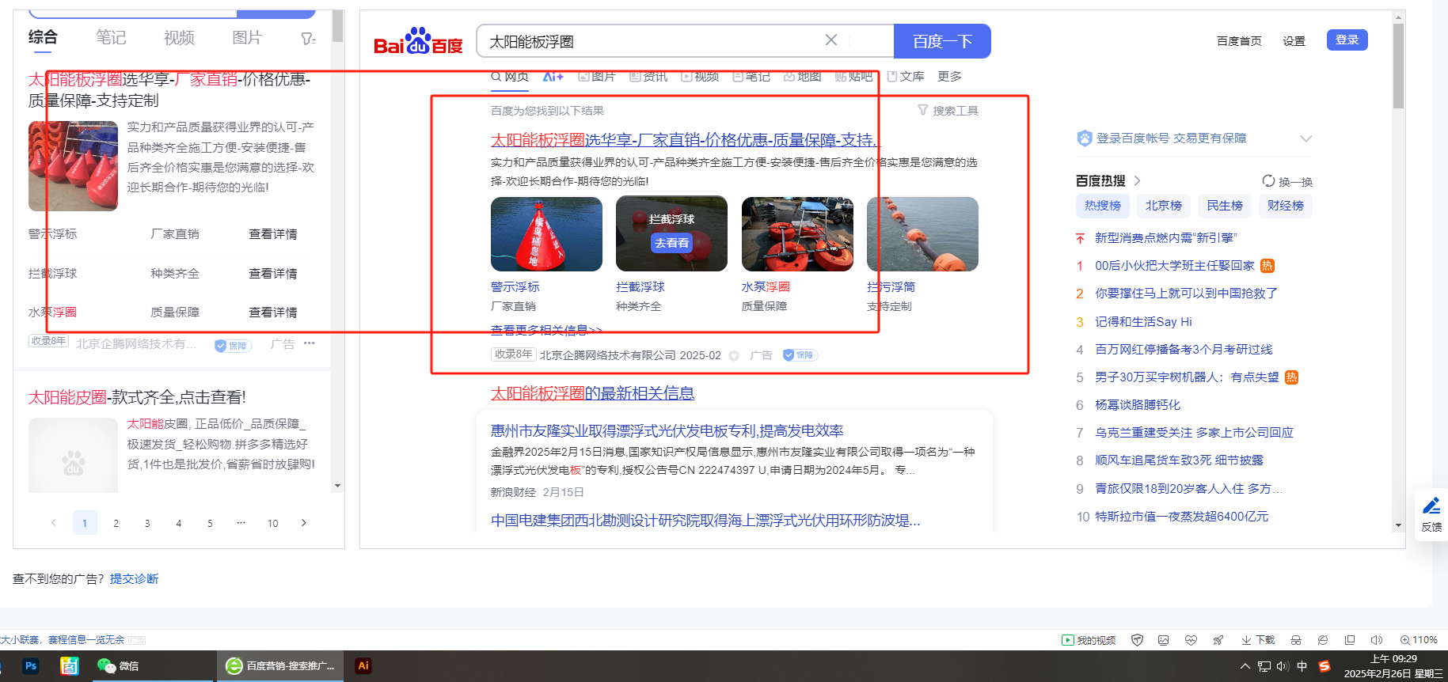Select the 民生榜 tab
The height and width of the screenshot is (682, 1448).
tap(1225, 206)
